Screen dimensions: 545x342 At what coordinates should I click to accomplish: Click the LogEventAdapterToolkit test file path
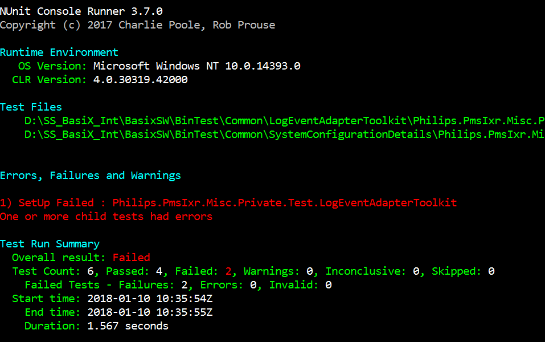pyautogui.click(x=285, y=121)
